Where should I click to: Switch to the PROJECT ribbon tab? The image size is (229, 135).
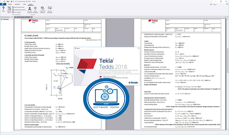[18, 4]
